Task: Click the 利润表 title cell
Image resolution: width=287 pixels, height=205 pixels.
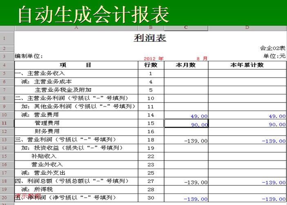Action: (x=150, y=38)
